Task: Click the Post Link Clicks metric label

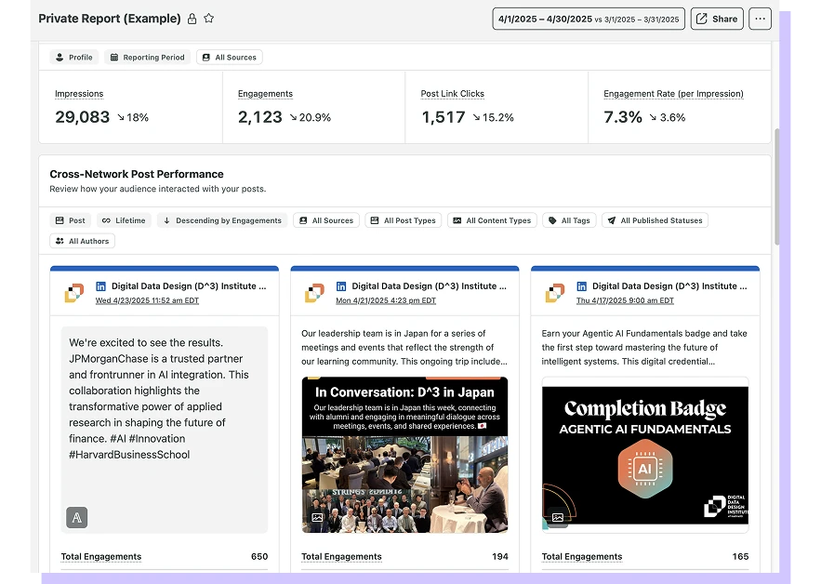Action: (453, 94)
